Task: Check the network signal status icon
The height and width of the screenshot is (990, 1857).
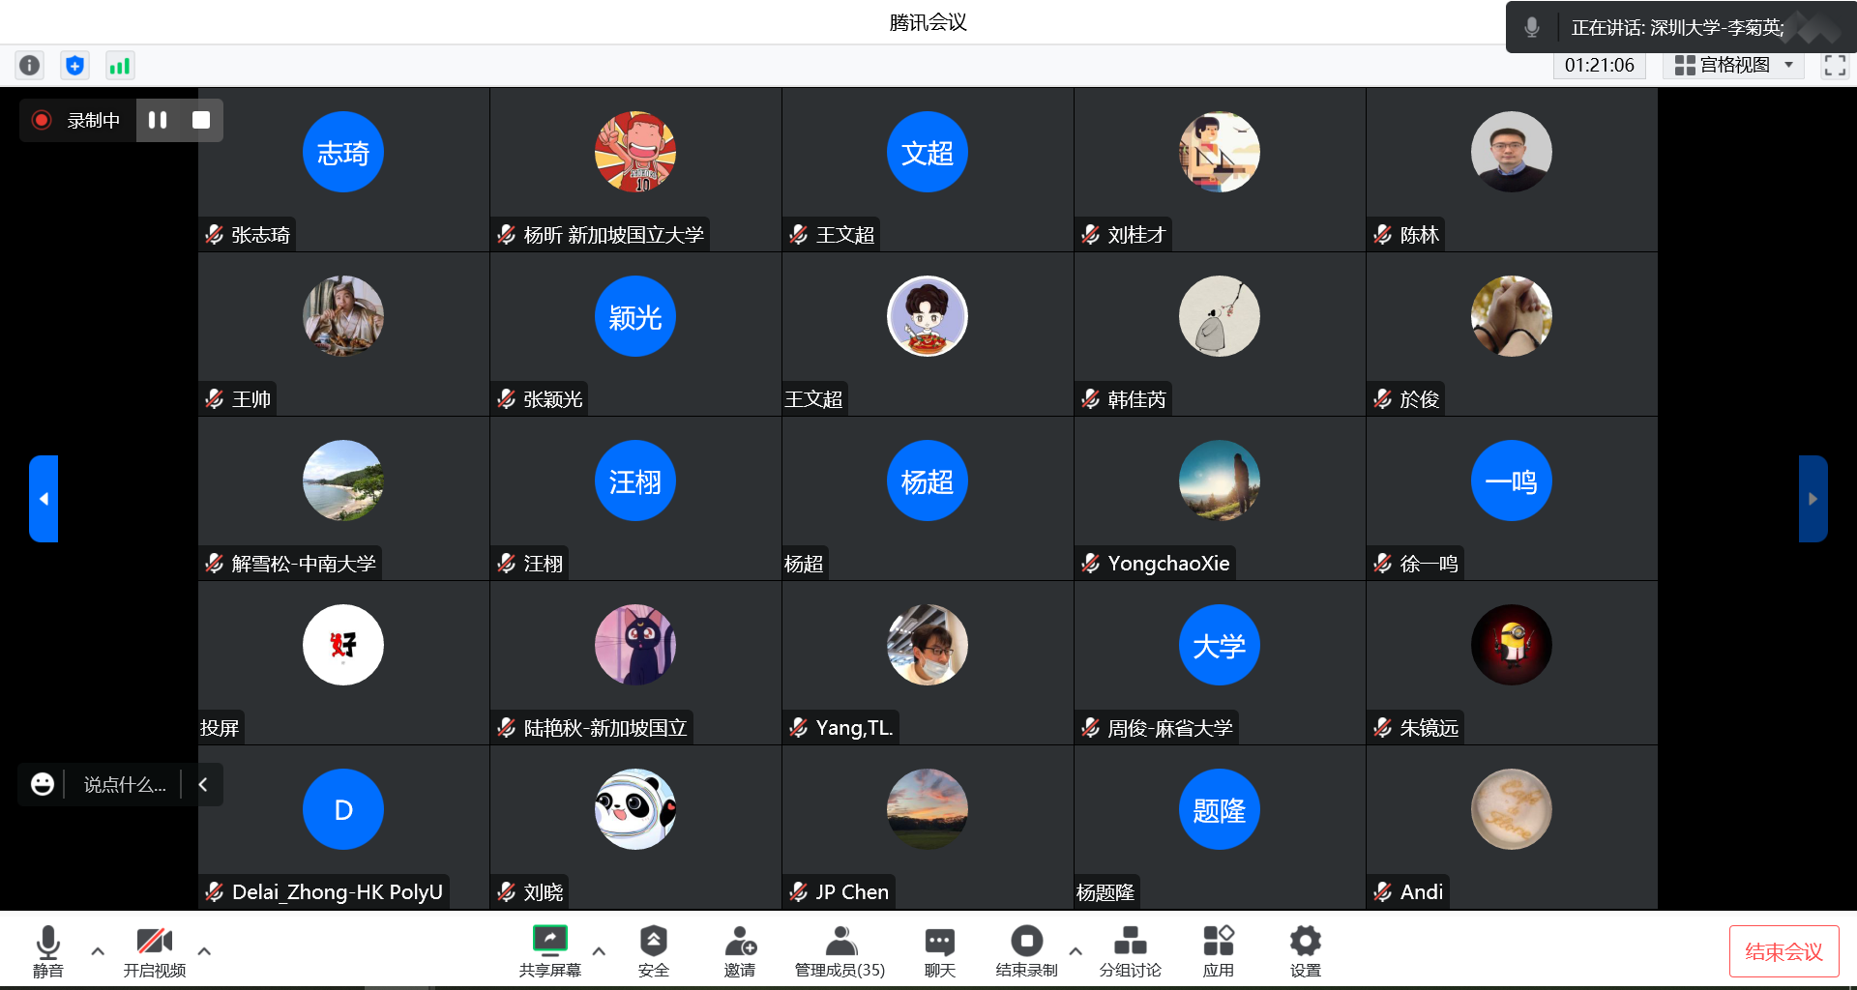Action: coord(119,66)
